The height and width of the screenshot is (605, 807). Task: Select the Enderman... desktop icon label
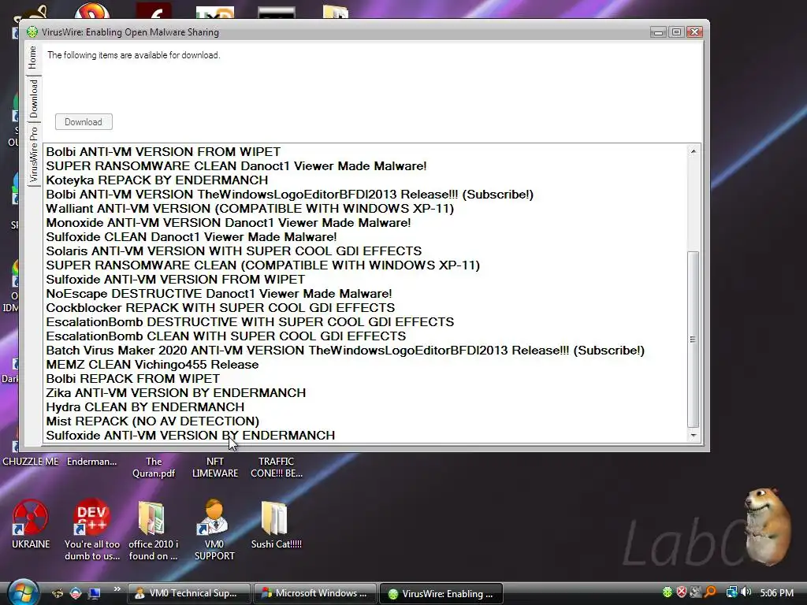pos(91,462)
